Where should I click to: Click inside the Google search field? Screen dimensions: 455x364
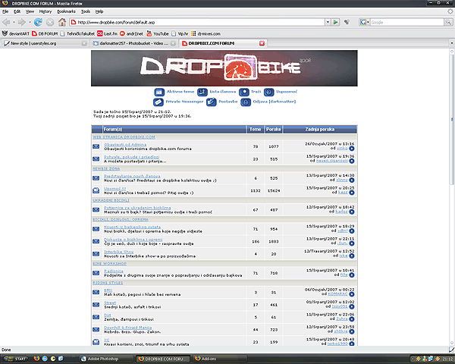point(407,22)
